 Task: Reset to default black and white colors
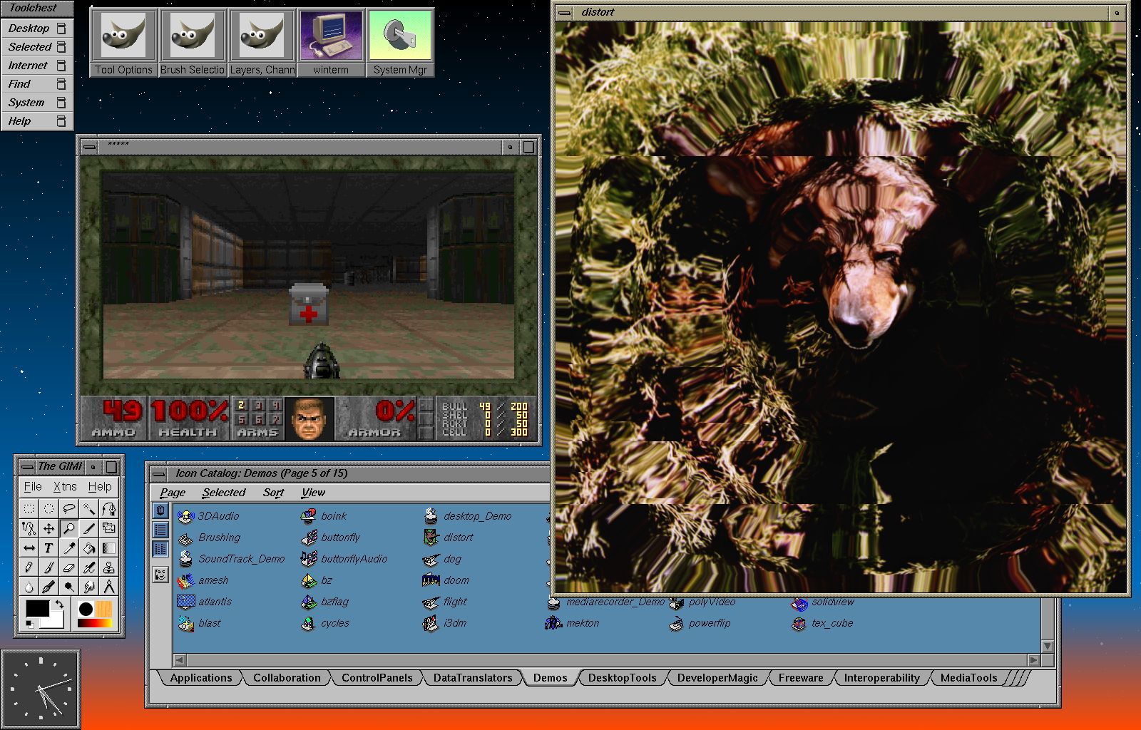tap(30, 624)
